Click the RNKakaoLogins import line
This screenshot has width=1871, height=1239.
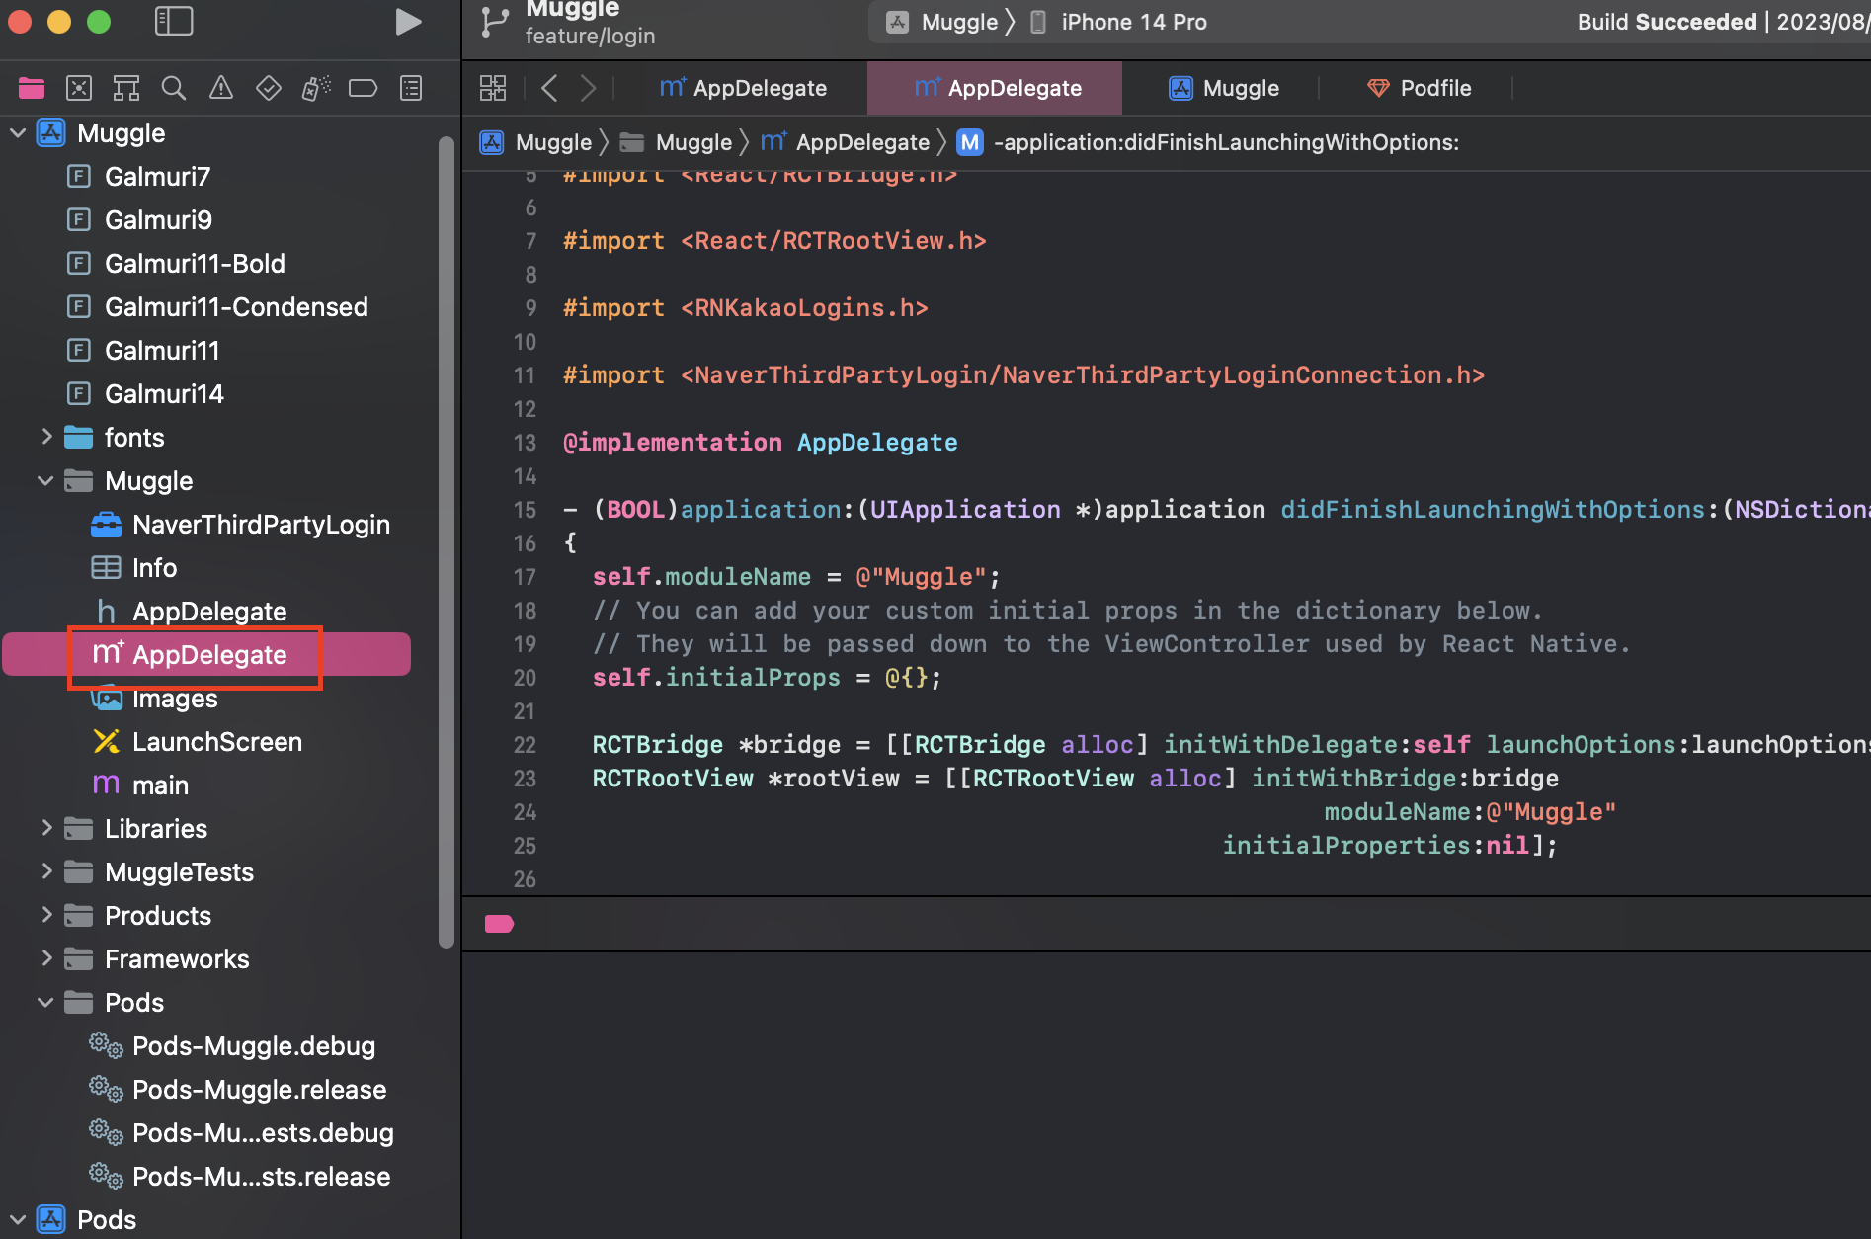(x=745, y=308)
